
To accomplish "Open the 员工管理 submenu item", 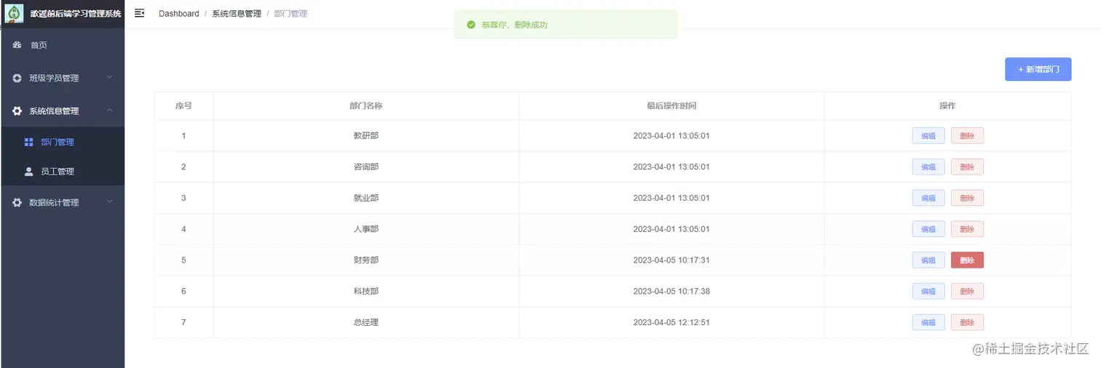I will pyautogui.click(x=62, y=172).
